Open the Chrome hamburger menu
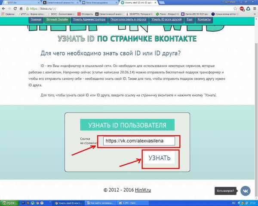Image resolution: width=258 pixels, height=206 pixels. coord(255,9)
